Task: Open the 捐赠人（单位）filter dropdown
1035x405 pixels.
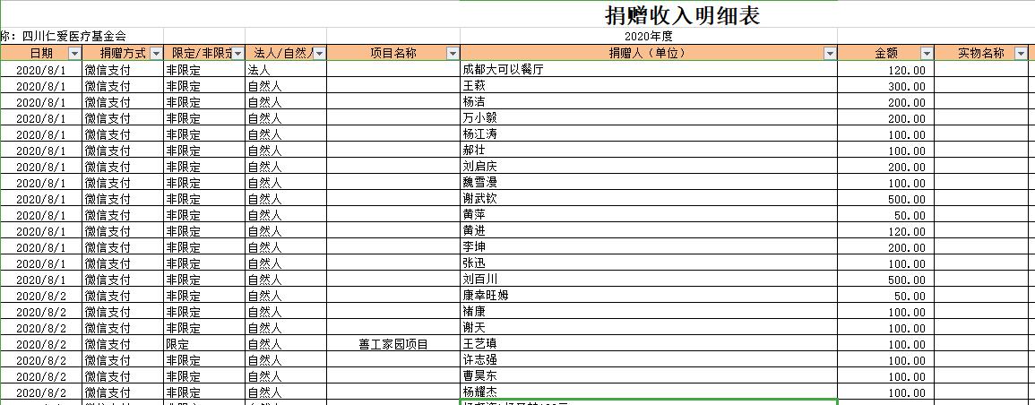Action: [829, 54]
